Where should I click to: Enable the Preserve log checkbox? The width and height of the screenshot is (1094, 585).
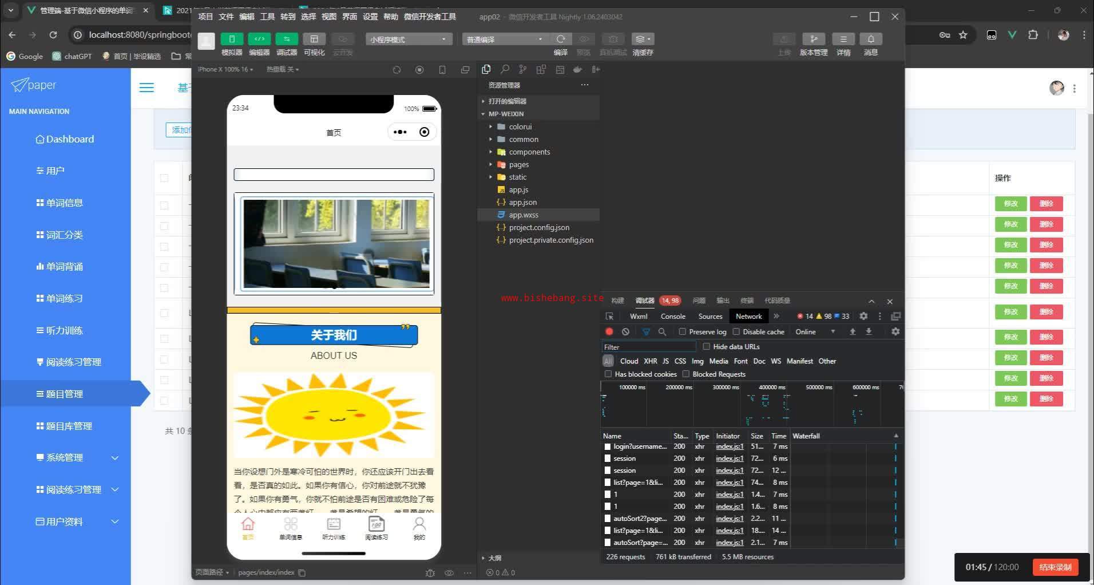tap(682, 331)
